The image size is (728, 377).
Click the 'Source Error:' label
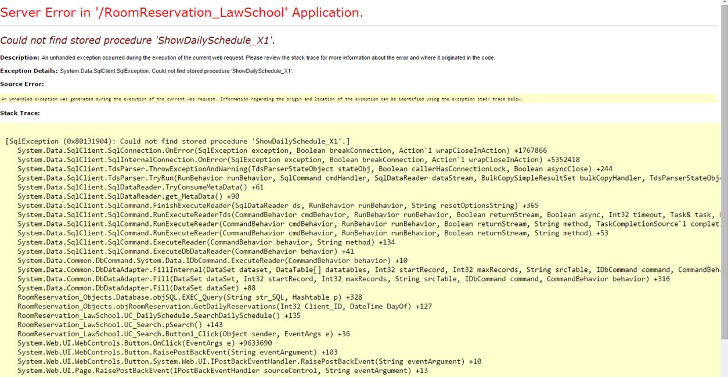[22, 84]
